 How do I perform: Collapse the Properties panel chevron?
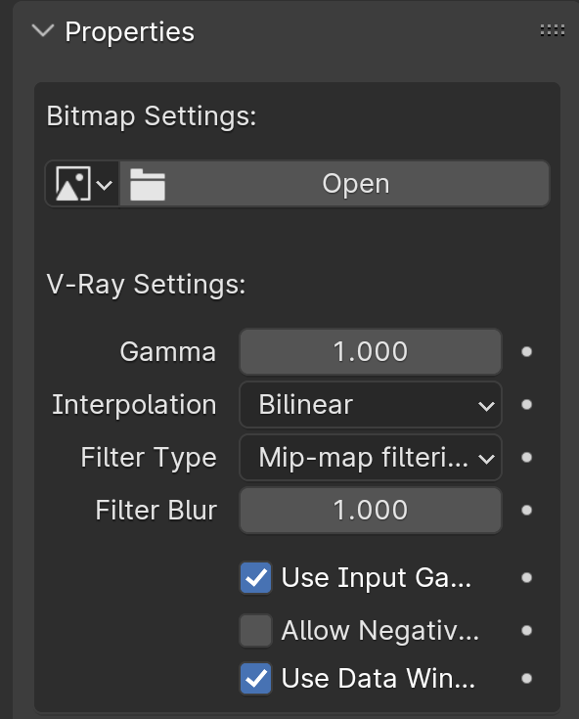pyautogui.click(x=43, y=31)
